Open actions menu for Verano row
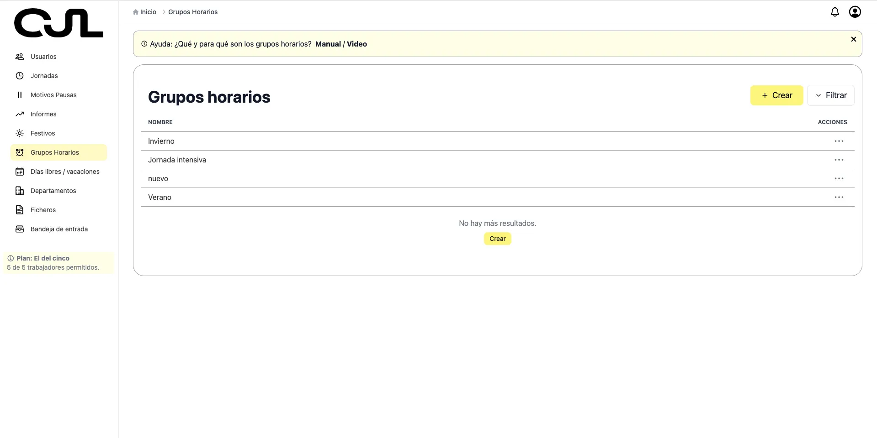The height and width of the screenshot is (438, 877). click(839, 198)
